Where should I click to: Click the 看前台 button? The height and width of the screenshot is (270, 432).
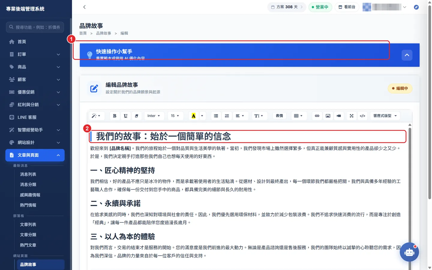tap(347, 7)
